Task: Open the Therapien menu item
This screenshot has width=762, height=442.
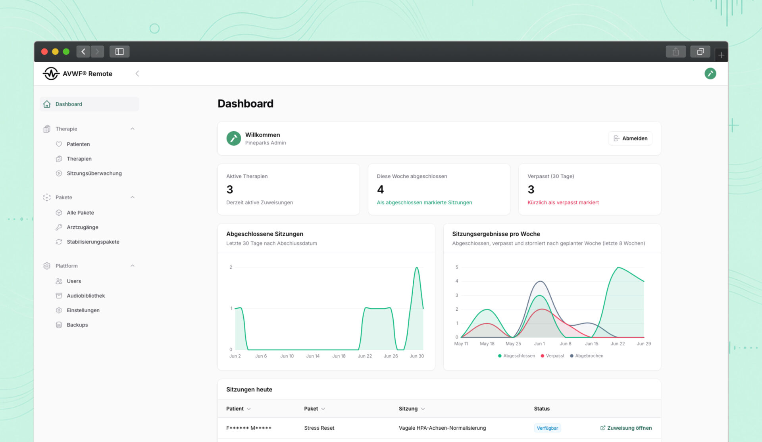Action: coord(89,159)
